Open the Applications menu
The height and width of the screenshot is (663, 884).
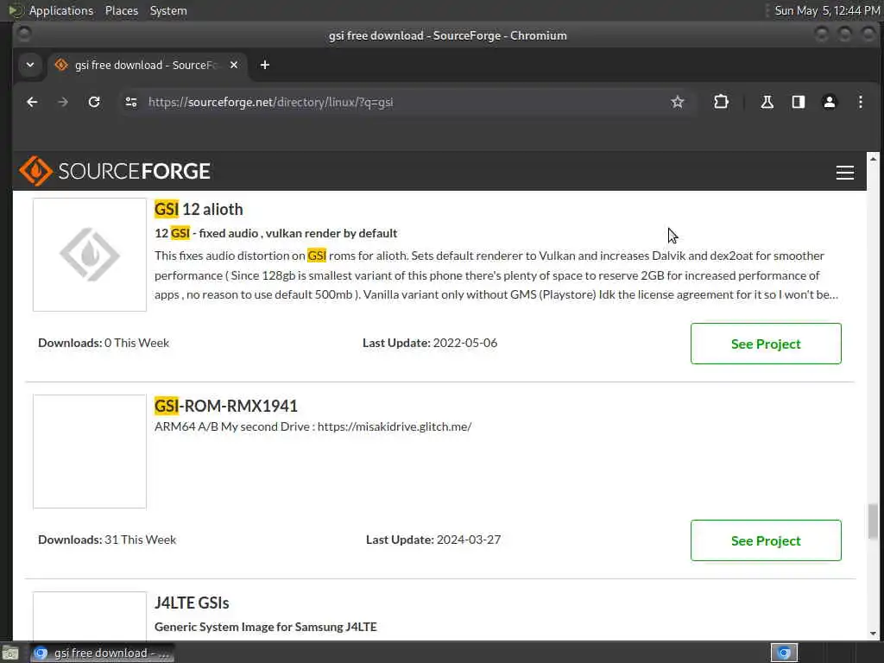coord(61,10)
